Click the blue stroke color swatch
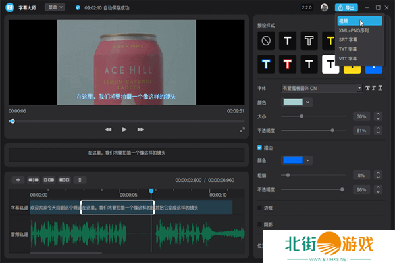 coord(292,160)
